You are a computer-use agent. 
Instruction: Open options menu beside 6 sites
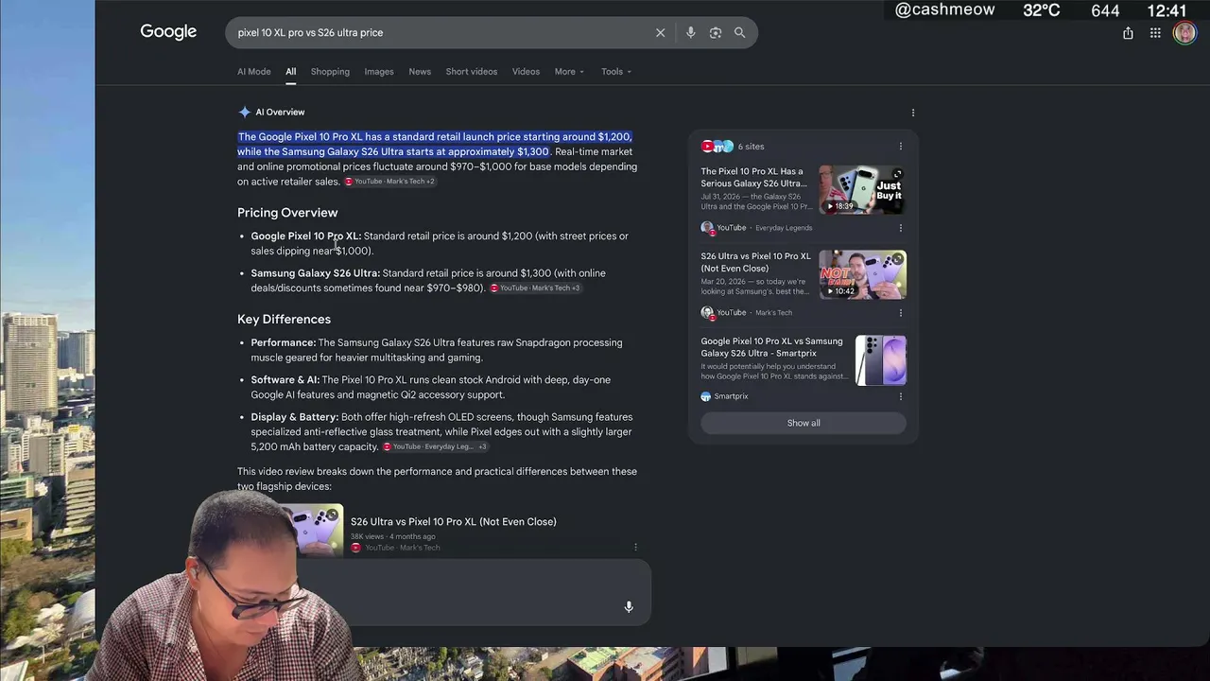(901, 147)
